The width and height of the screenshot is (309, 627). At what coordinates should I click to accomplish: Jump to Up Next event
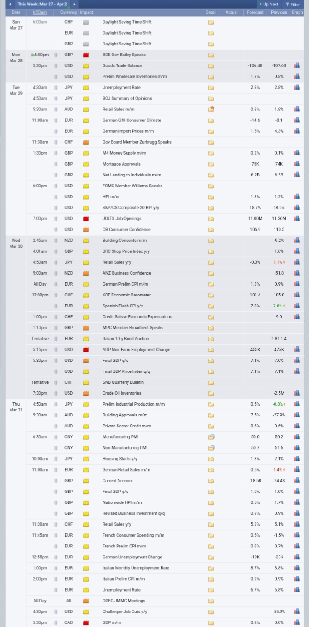coord(268,4)
